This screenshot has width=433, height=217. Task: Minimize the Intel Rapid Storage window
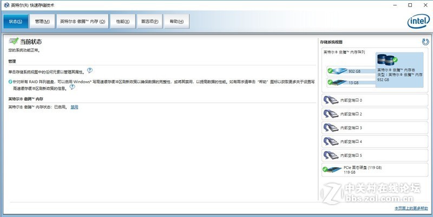pyautogui.click(x=395, y=5)
